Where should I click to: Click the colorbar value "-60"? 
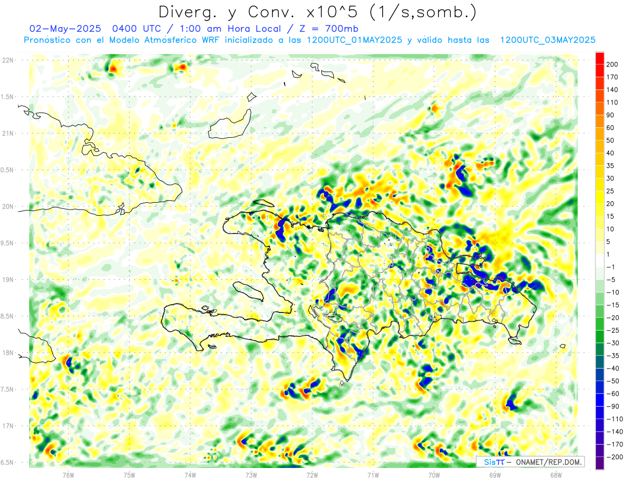(612, 394)
